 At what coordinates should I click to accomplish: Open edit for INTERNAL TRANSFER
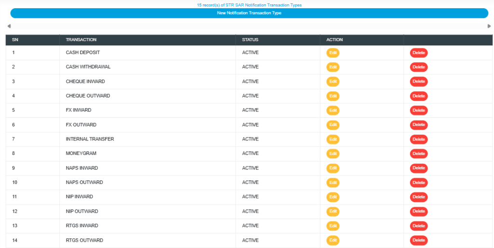332,139
